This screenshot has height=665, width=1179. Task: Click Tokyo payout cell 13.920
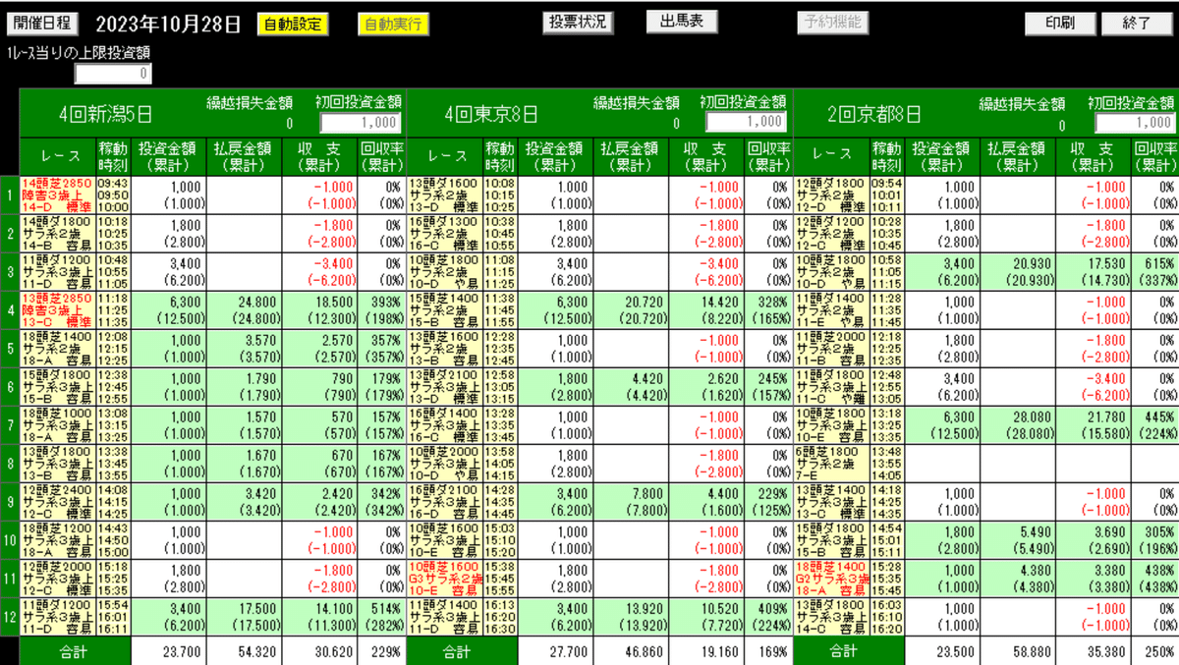click(632, 617)
